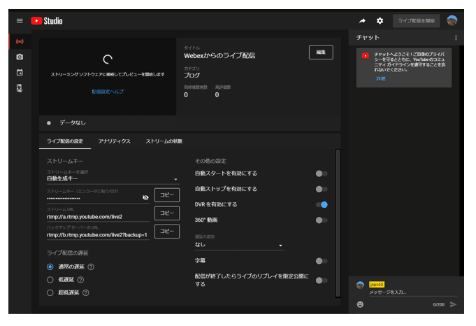This screenshot has width=476, height=326.
Task: Click the その他の設定 section heading
Action: pyautogui.click(x=210, y=161)
